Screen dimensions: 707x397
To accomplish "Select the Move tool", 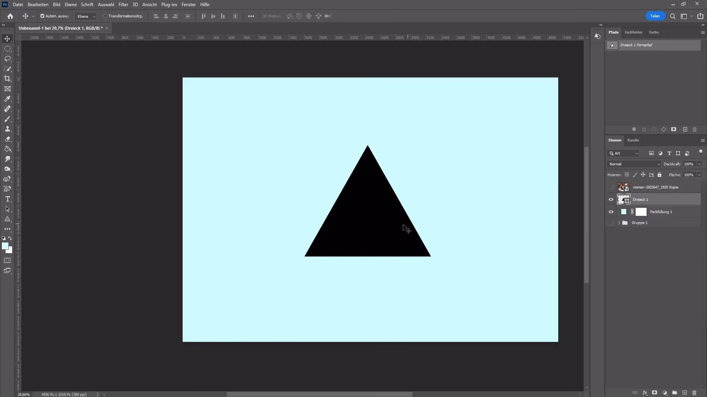I will [7, 38].
